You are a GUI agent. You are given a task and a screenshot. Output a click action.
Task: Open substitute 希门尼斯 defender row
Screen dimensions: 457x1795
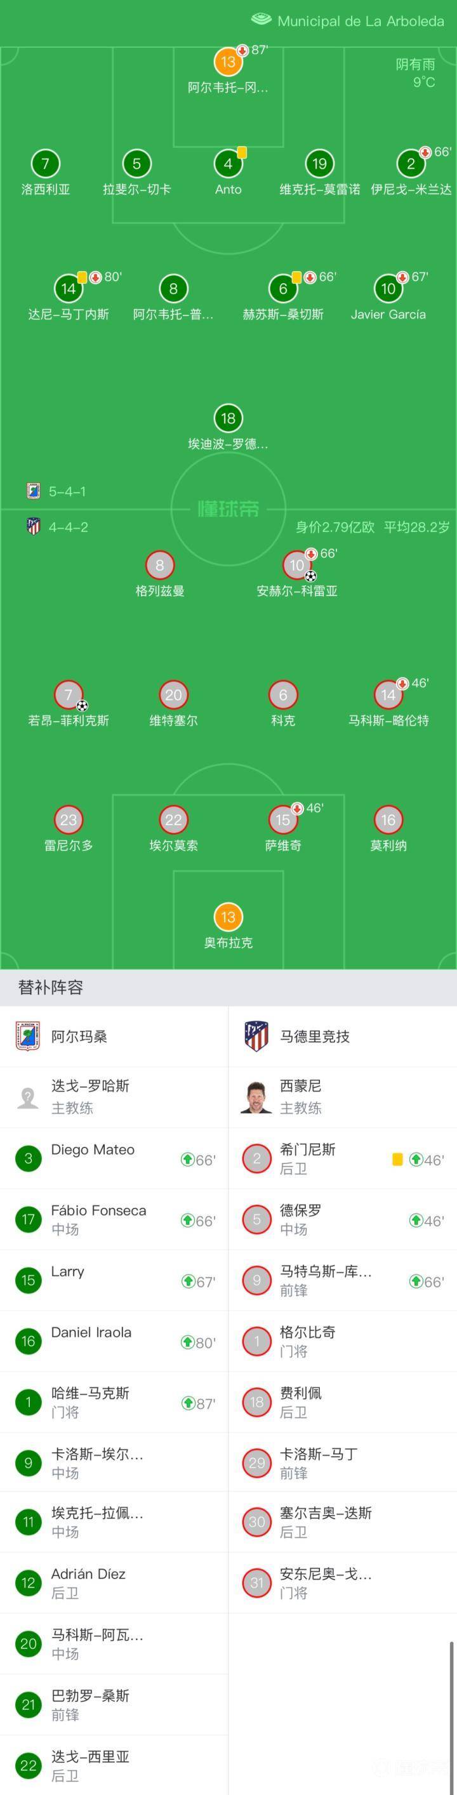(343, 1158)
